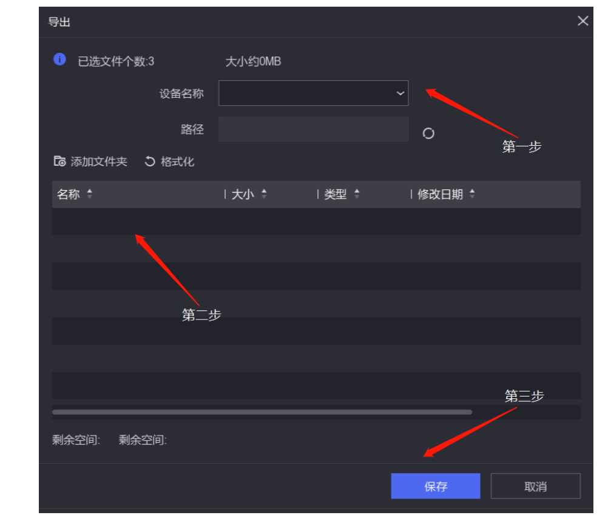Sort the list by 修改日期 column
This screenshot has width=611, height=518.
click(440, 194)
